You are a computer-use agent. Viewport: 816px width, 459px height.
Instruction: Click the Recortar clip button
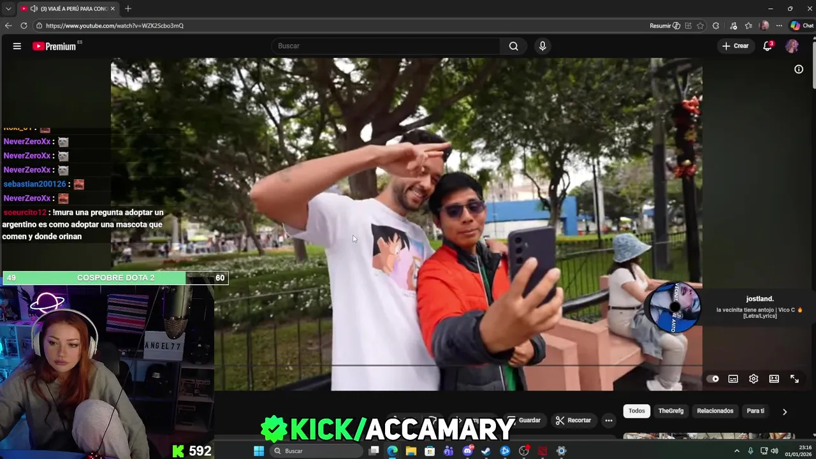(573, 420)
